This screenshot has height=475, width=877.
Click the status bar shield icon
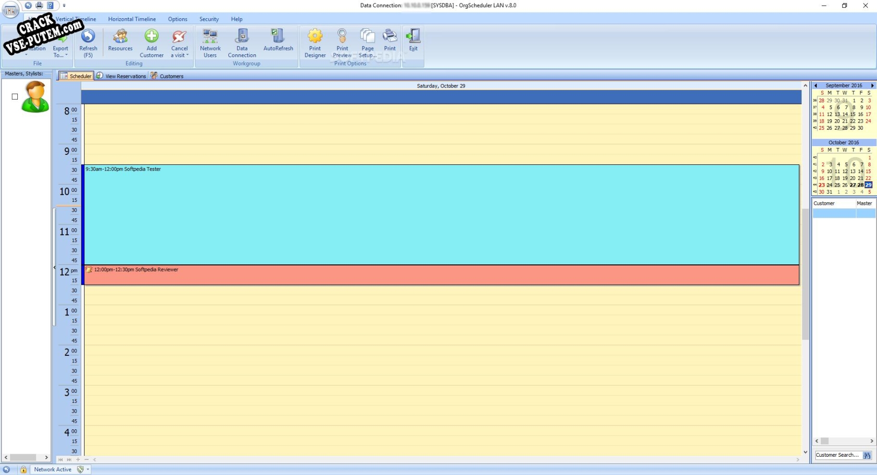80,470
